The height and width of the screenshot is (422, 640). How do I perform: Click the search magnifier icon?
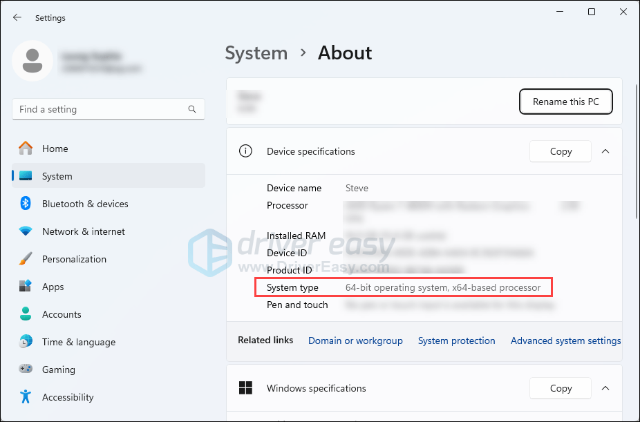192,109
